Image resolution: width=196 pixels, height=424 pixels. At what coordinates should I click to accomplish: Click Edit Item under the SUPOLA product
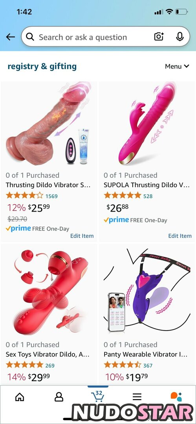click(180, 236)
